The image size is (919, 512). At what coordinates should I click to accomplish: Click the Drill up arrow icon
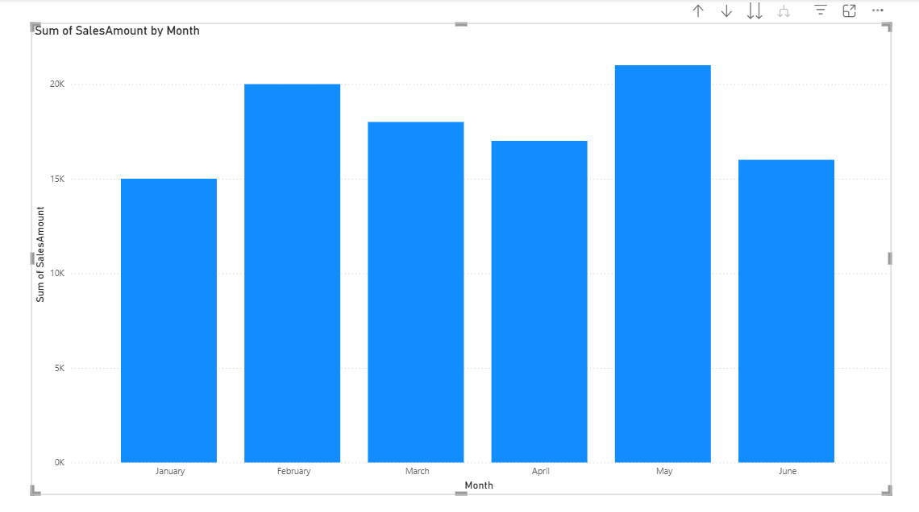coord(698,11)
